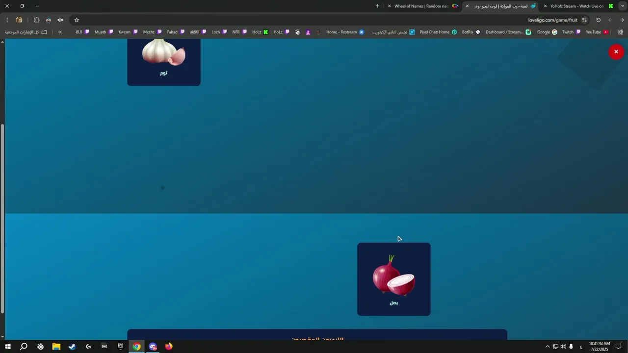Open the Pixel Chat: Home bookmark
Image resolution: width=628 pixels, height=353 pixels.
pos(438,32)
